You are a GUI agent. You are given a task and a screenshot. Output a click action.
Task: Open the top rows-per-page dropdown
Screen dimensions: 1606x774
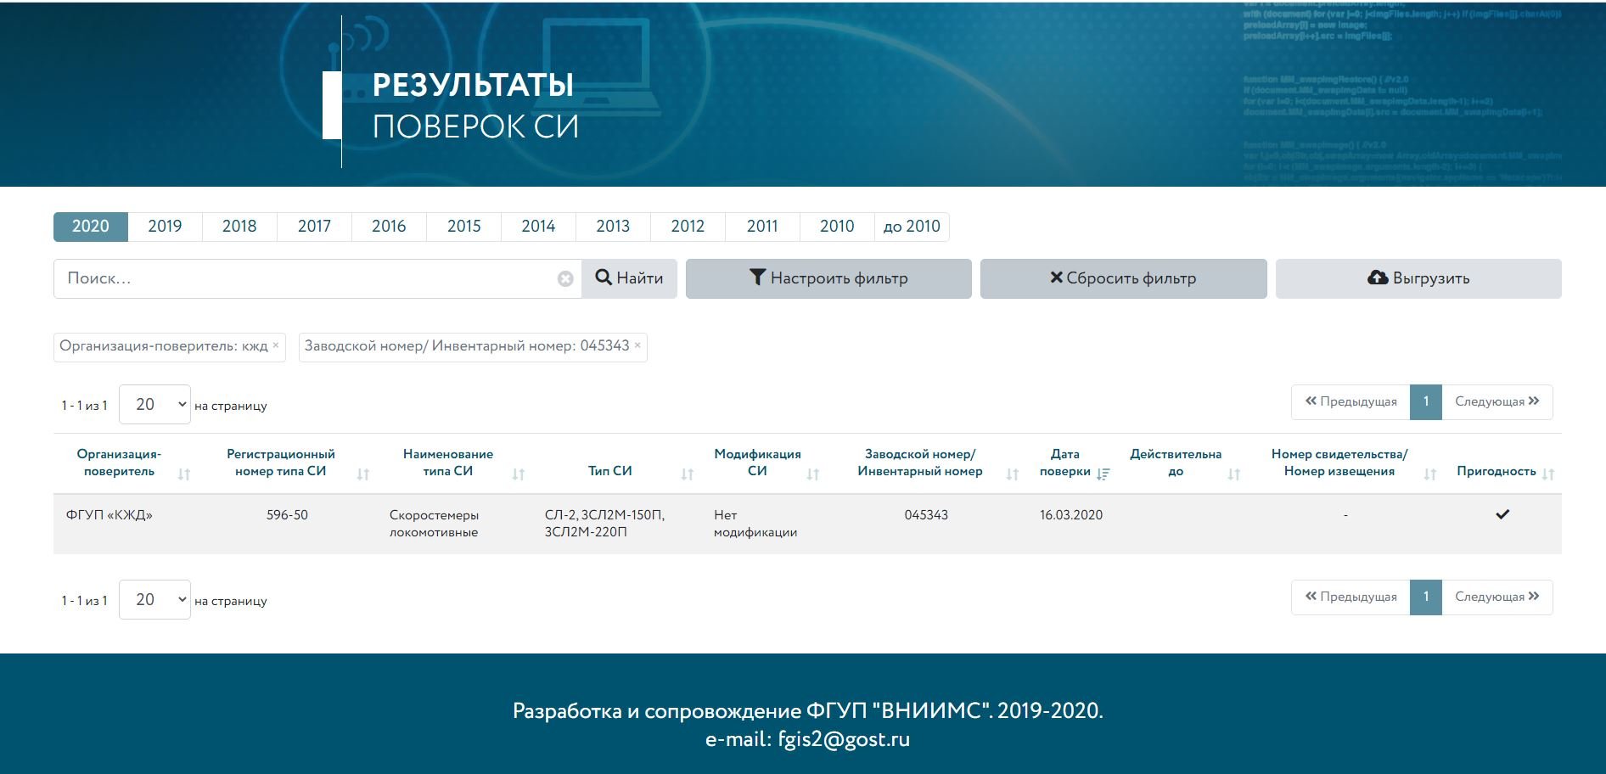pos(155,405)
